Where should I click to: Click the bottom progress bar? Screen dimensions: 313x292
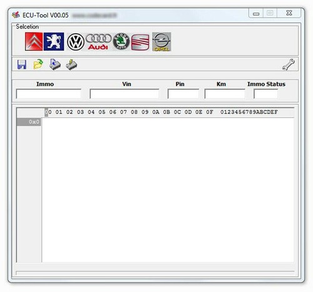point(155,273)
